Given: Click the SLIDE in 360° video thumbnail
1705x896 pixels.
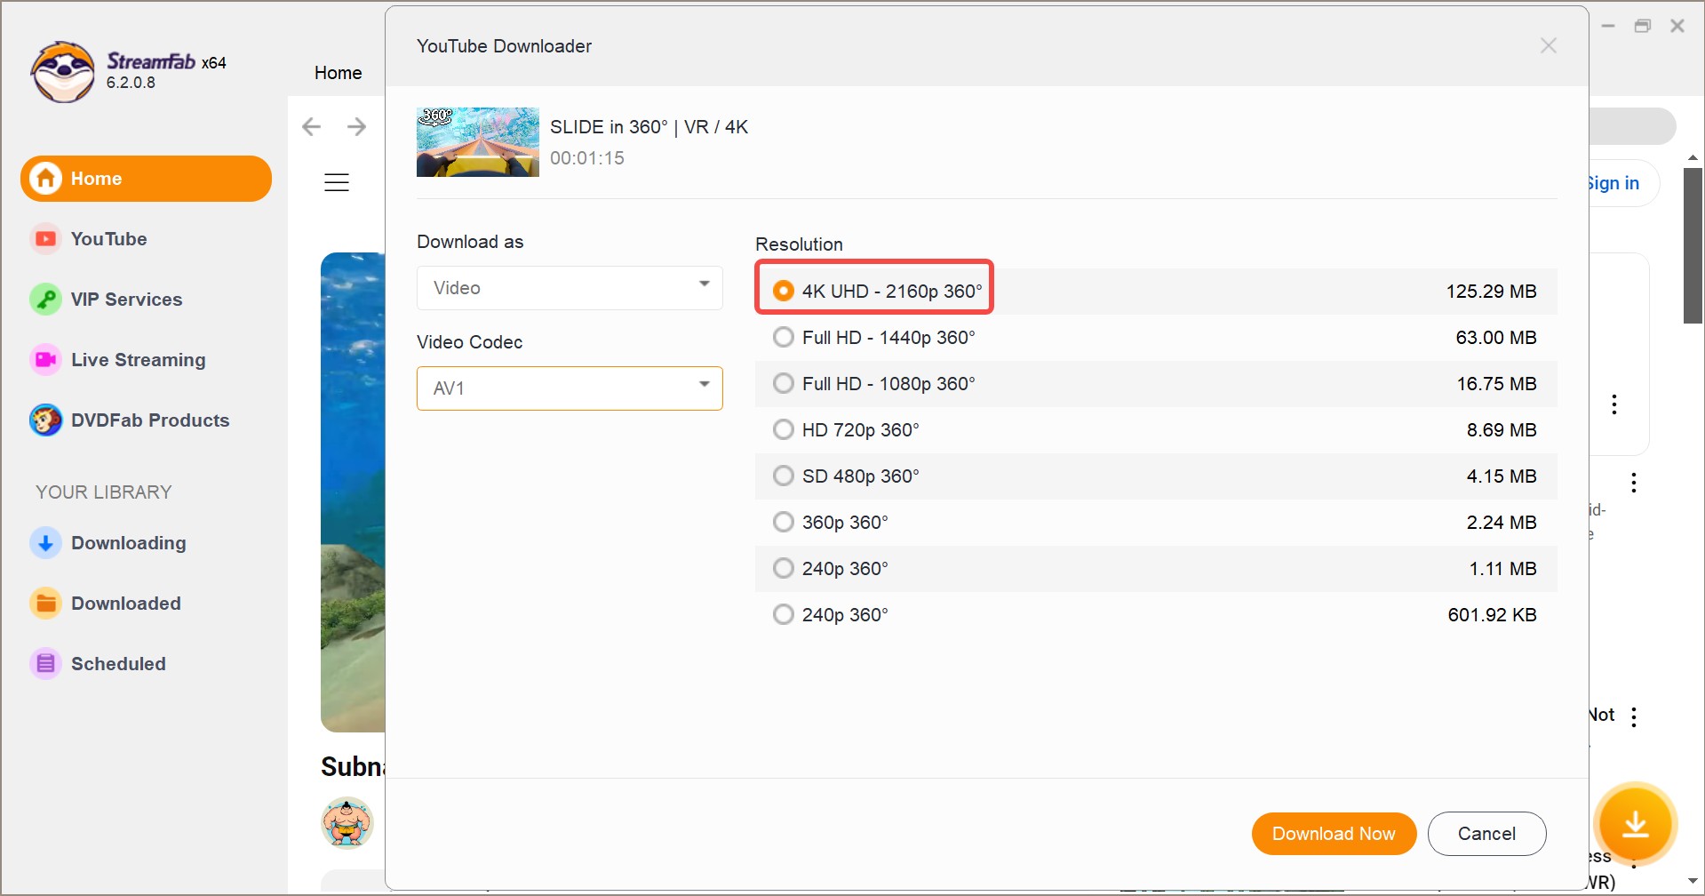Looking at the screenshot, I should pyautogui.click(x=478, y=142).
